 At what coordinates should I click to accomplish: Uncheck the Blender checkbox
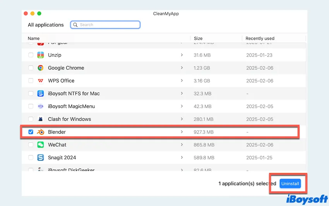31,132
